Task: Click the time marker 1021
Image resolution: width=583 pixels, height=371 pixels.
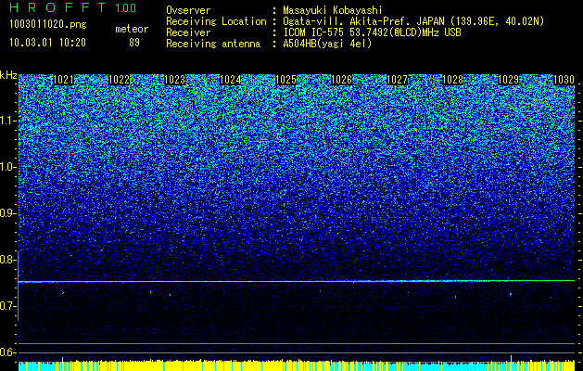Action: click(64, 80)
